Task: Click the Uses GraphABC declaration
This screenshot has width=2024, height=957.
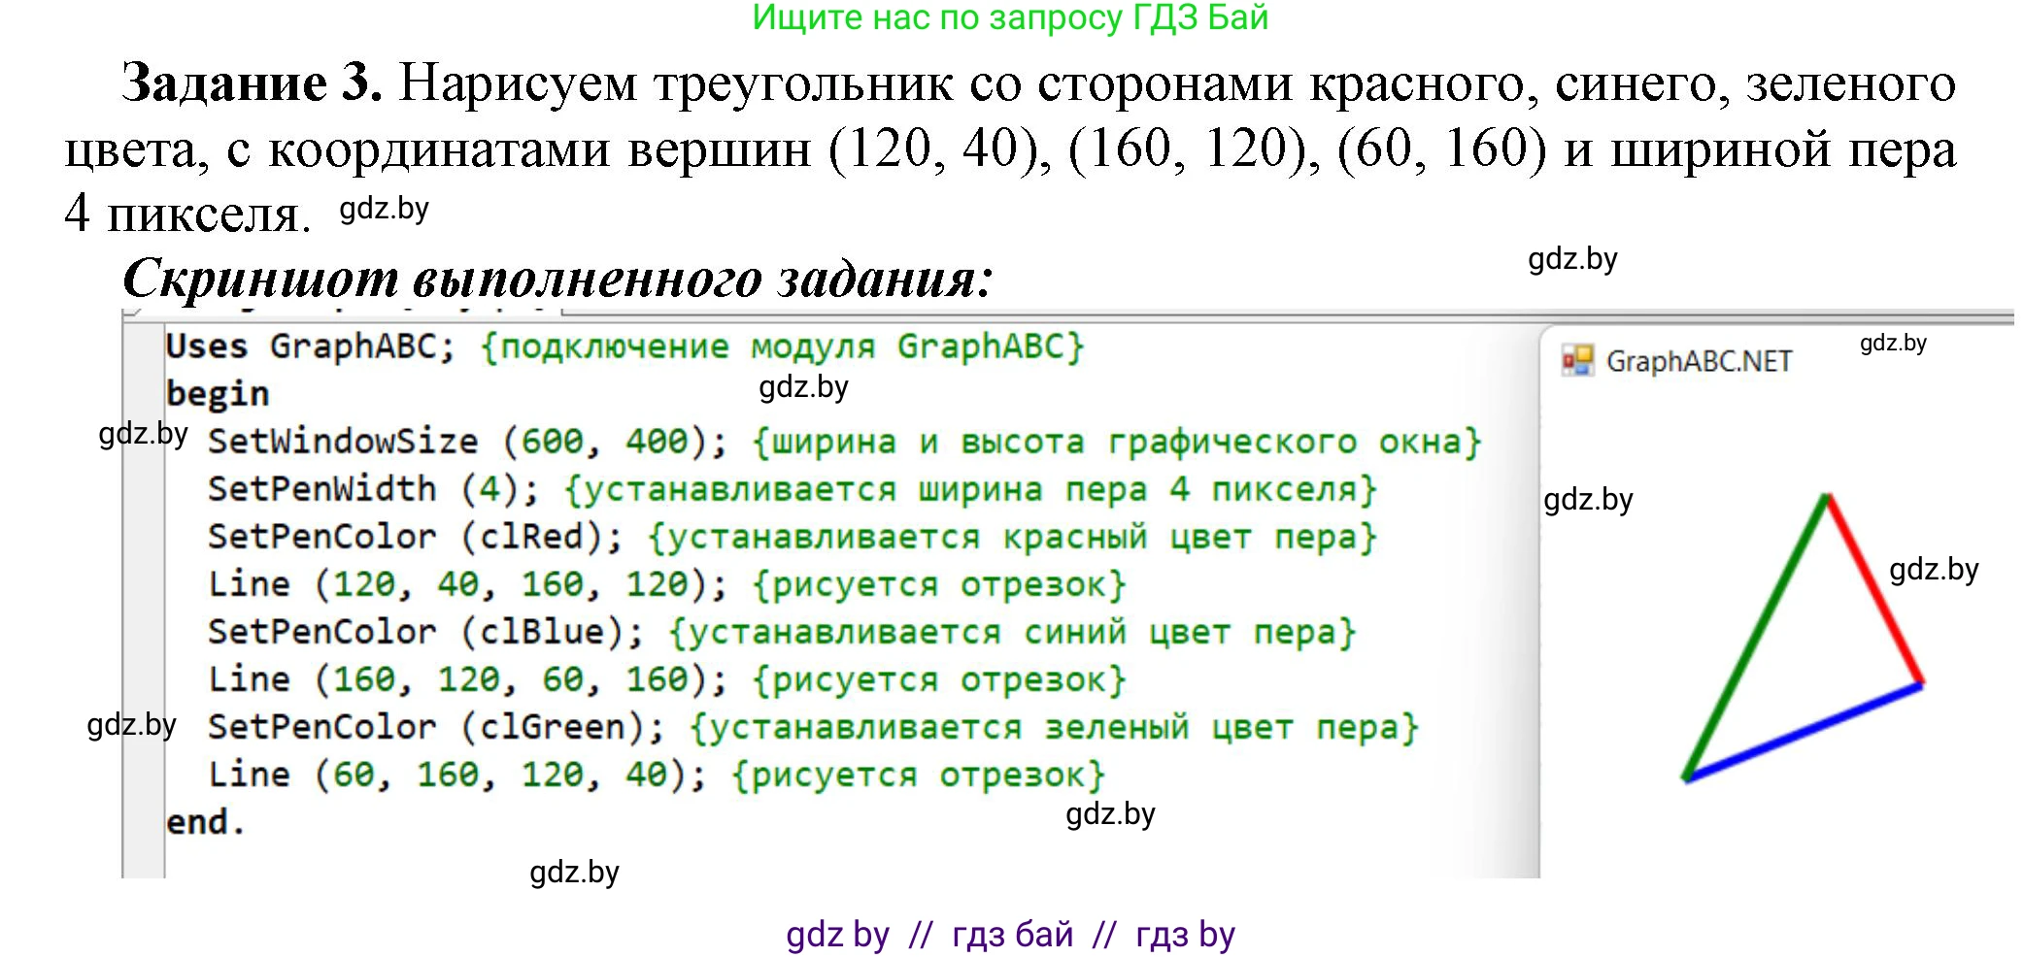Action: (x=272, y=345)
